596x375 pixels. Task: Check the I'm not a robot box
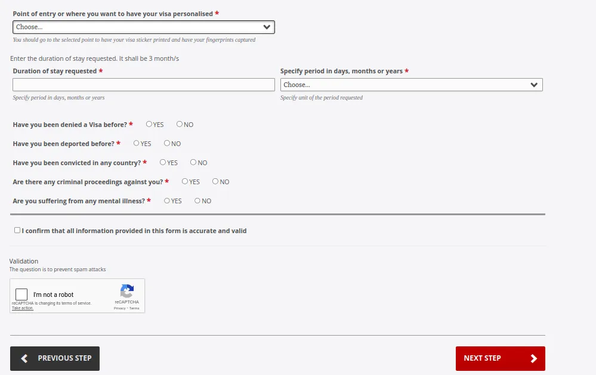click(21, 293)
